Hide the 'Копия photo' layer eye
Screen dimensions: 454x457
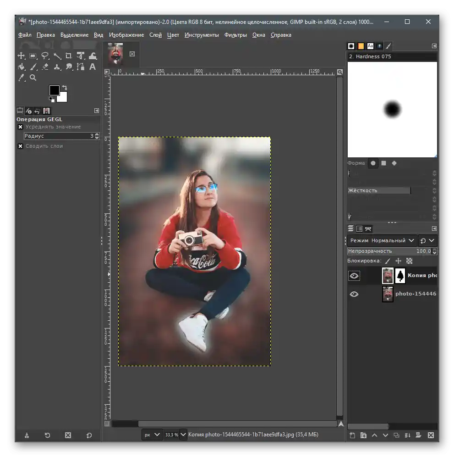point(354,276)
